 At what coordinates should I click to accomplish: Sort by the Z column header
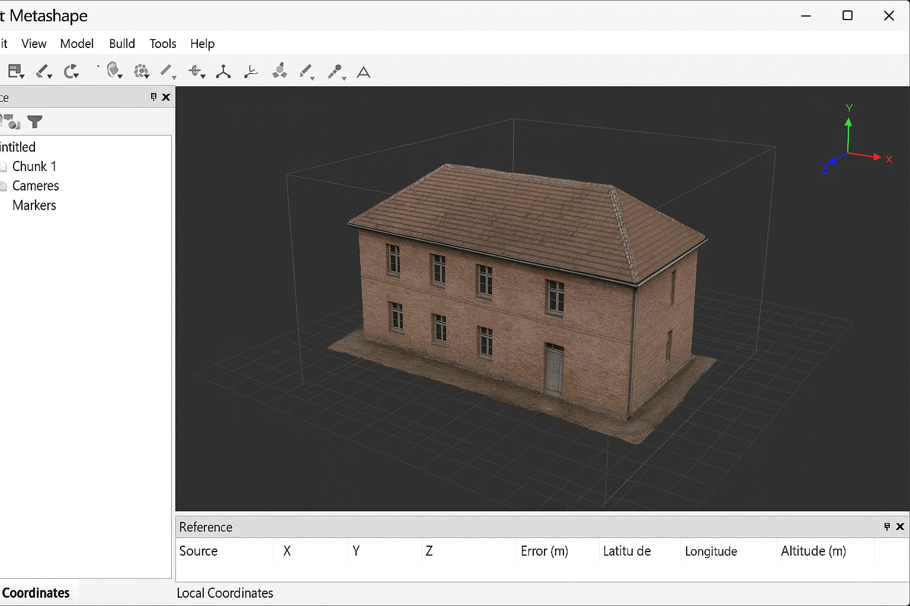pyautogui.click(x=429, y=551)
